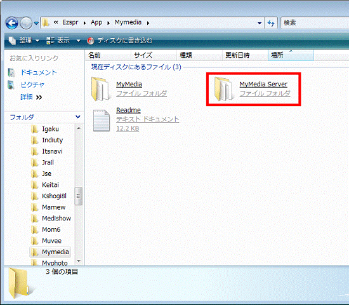Click folder tree scrollbar thumb
Screen dimensions: 349x305
[x=79, y=196]
